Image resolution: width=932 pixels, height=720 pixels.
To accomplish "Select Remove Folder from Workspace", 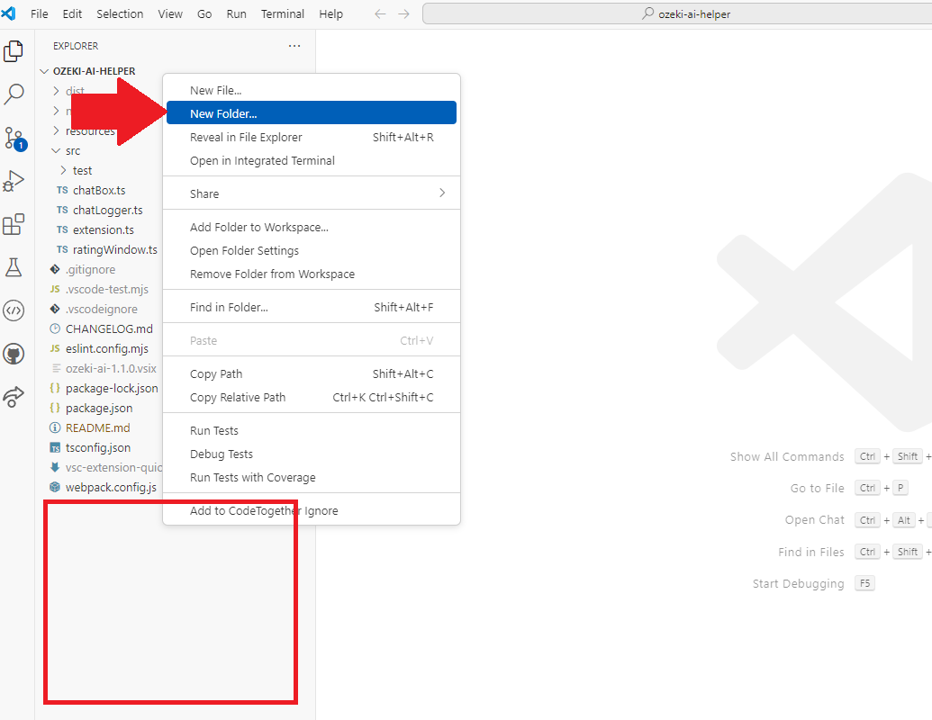I will pyautogui.click(x=312, y=274).
